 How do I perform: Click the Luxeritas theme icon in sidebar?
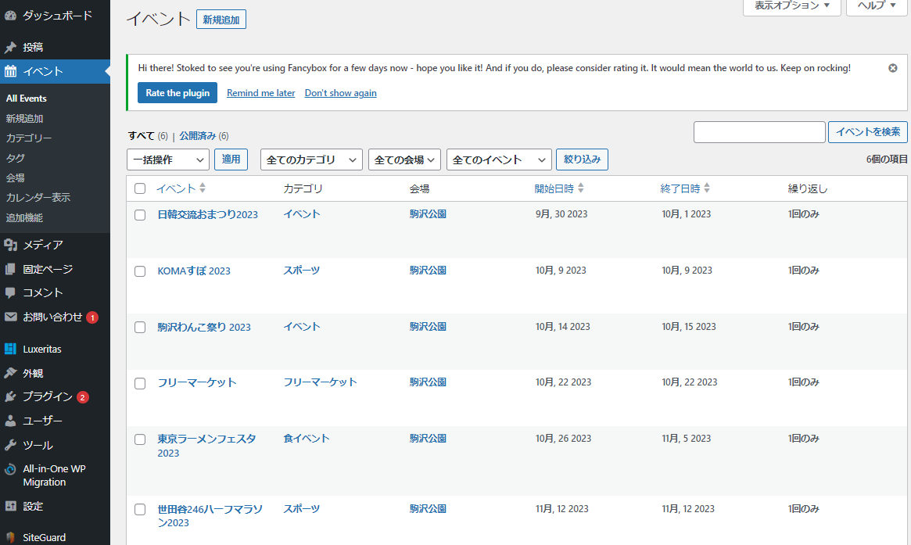pyautogui.click(x=10, y=349)
